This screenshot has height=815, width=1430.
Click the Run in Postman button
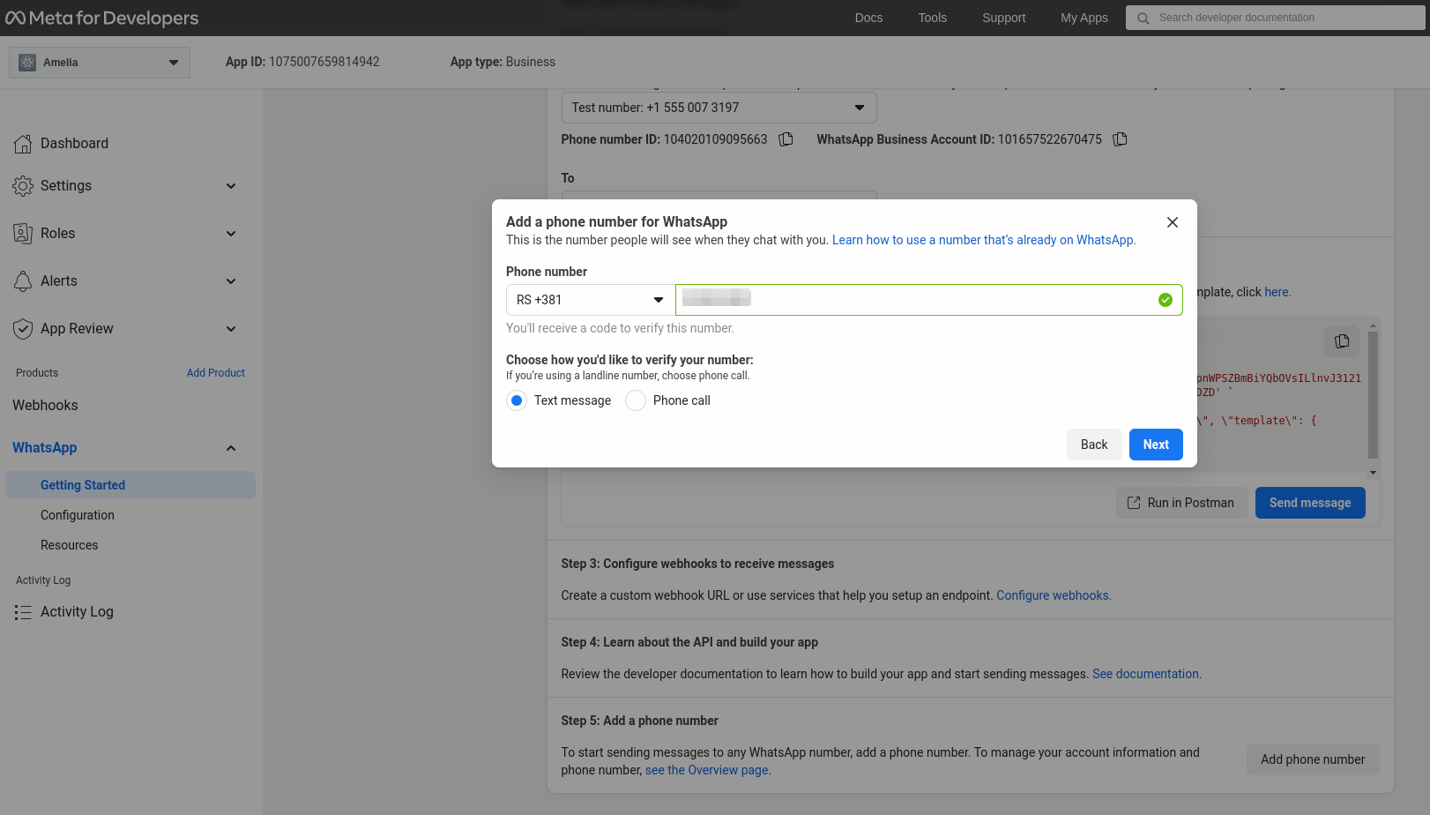pos(1182,503)
